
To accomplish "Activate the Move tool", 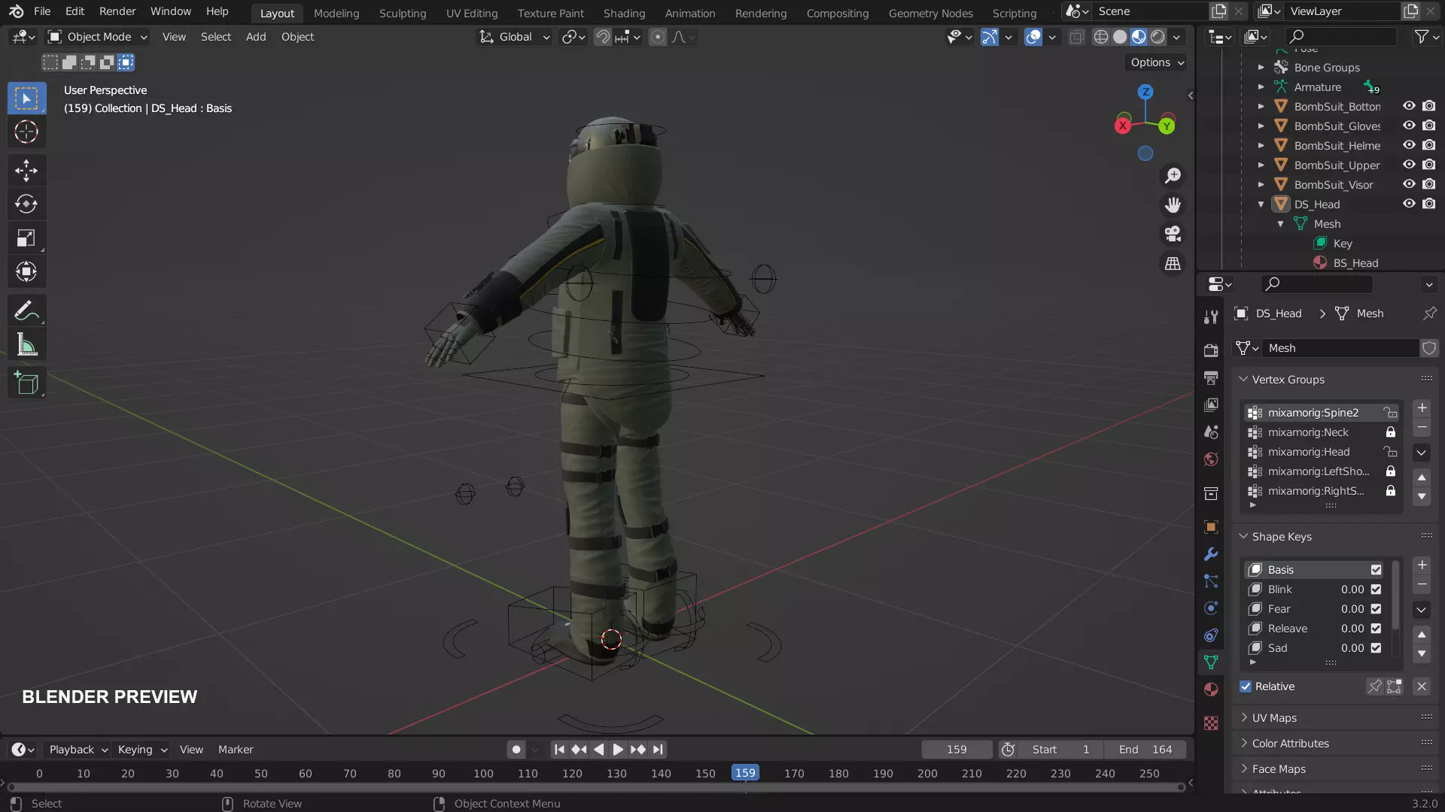I will [x=26, y=171].
